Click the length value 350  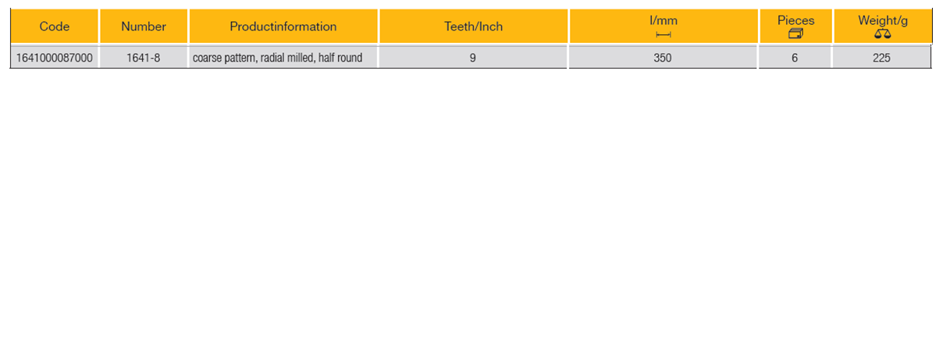(x=663, y=58)
